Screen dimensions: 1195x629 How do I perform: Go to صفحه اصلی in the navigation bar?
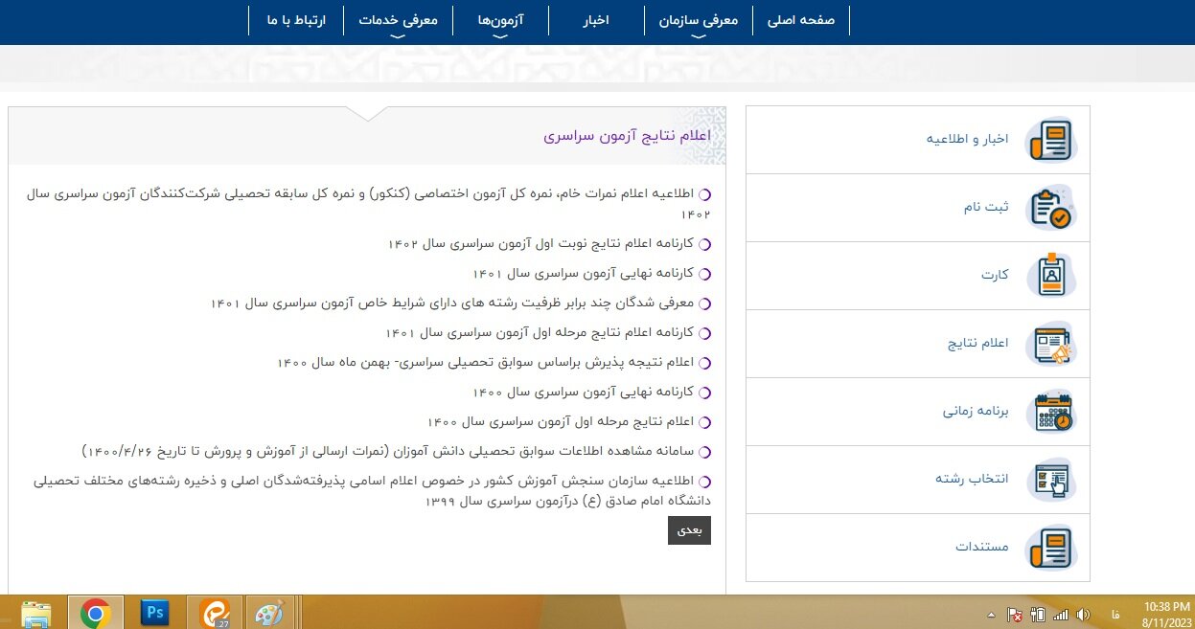coord(801,20)
